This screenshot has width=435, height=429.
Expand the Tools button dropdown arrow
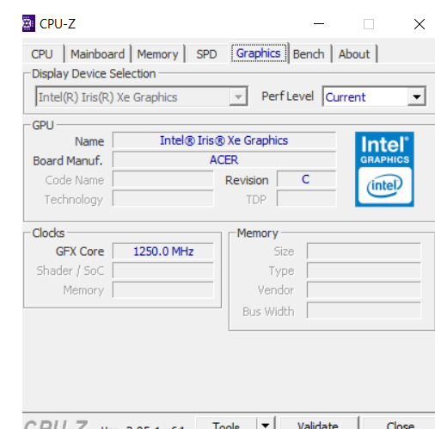tap(266, 424)
